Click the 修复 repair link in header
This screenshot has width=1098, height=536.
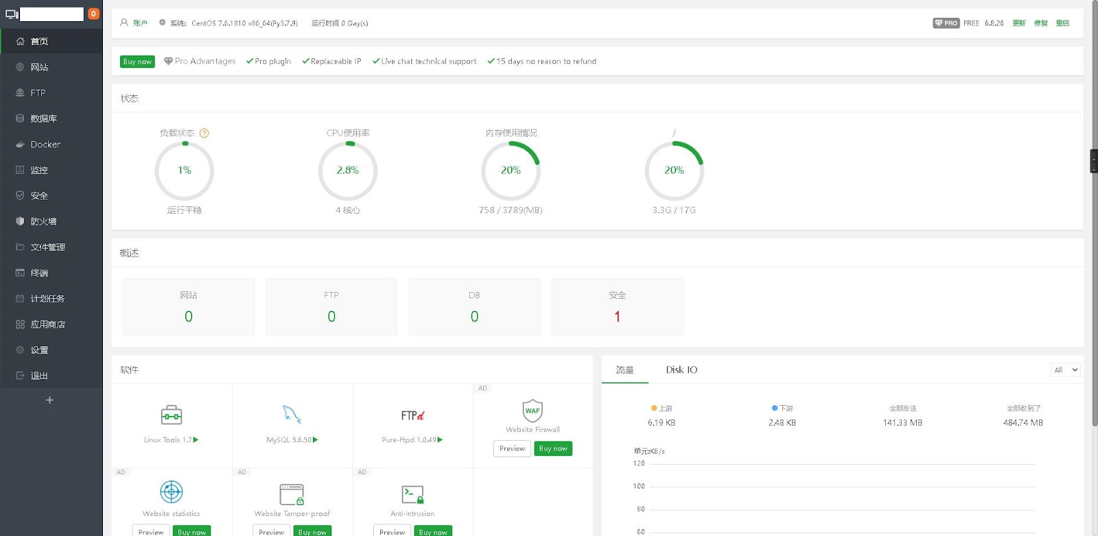click(1041, 23)
